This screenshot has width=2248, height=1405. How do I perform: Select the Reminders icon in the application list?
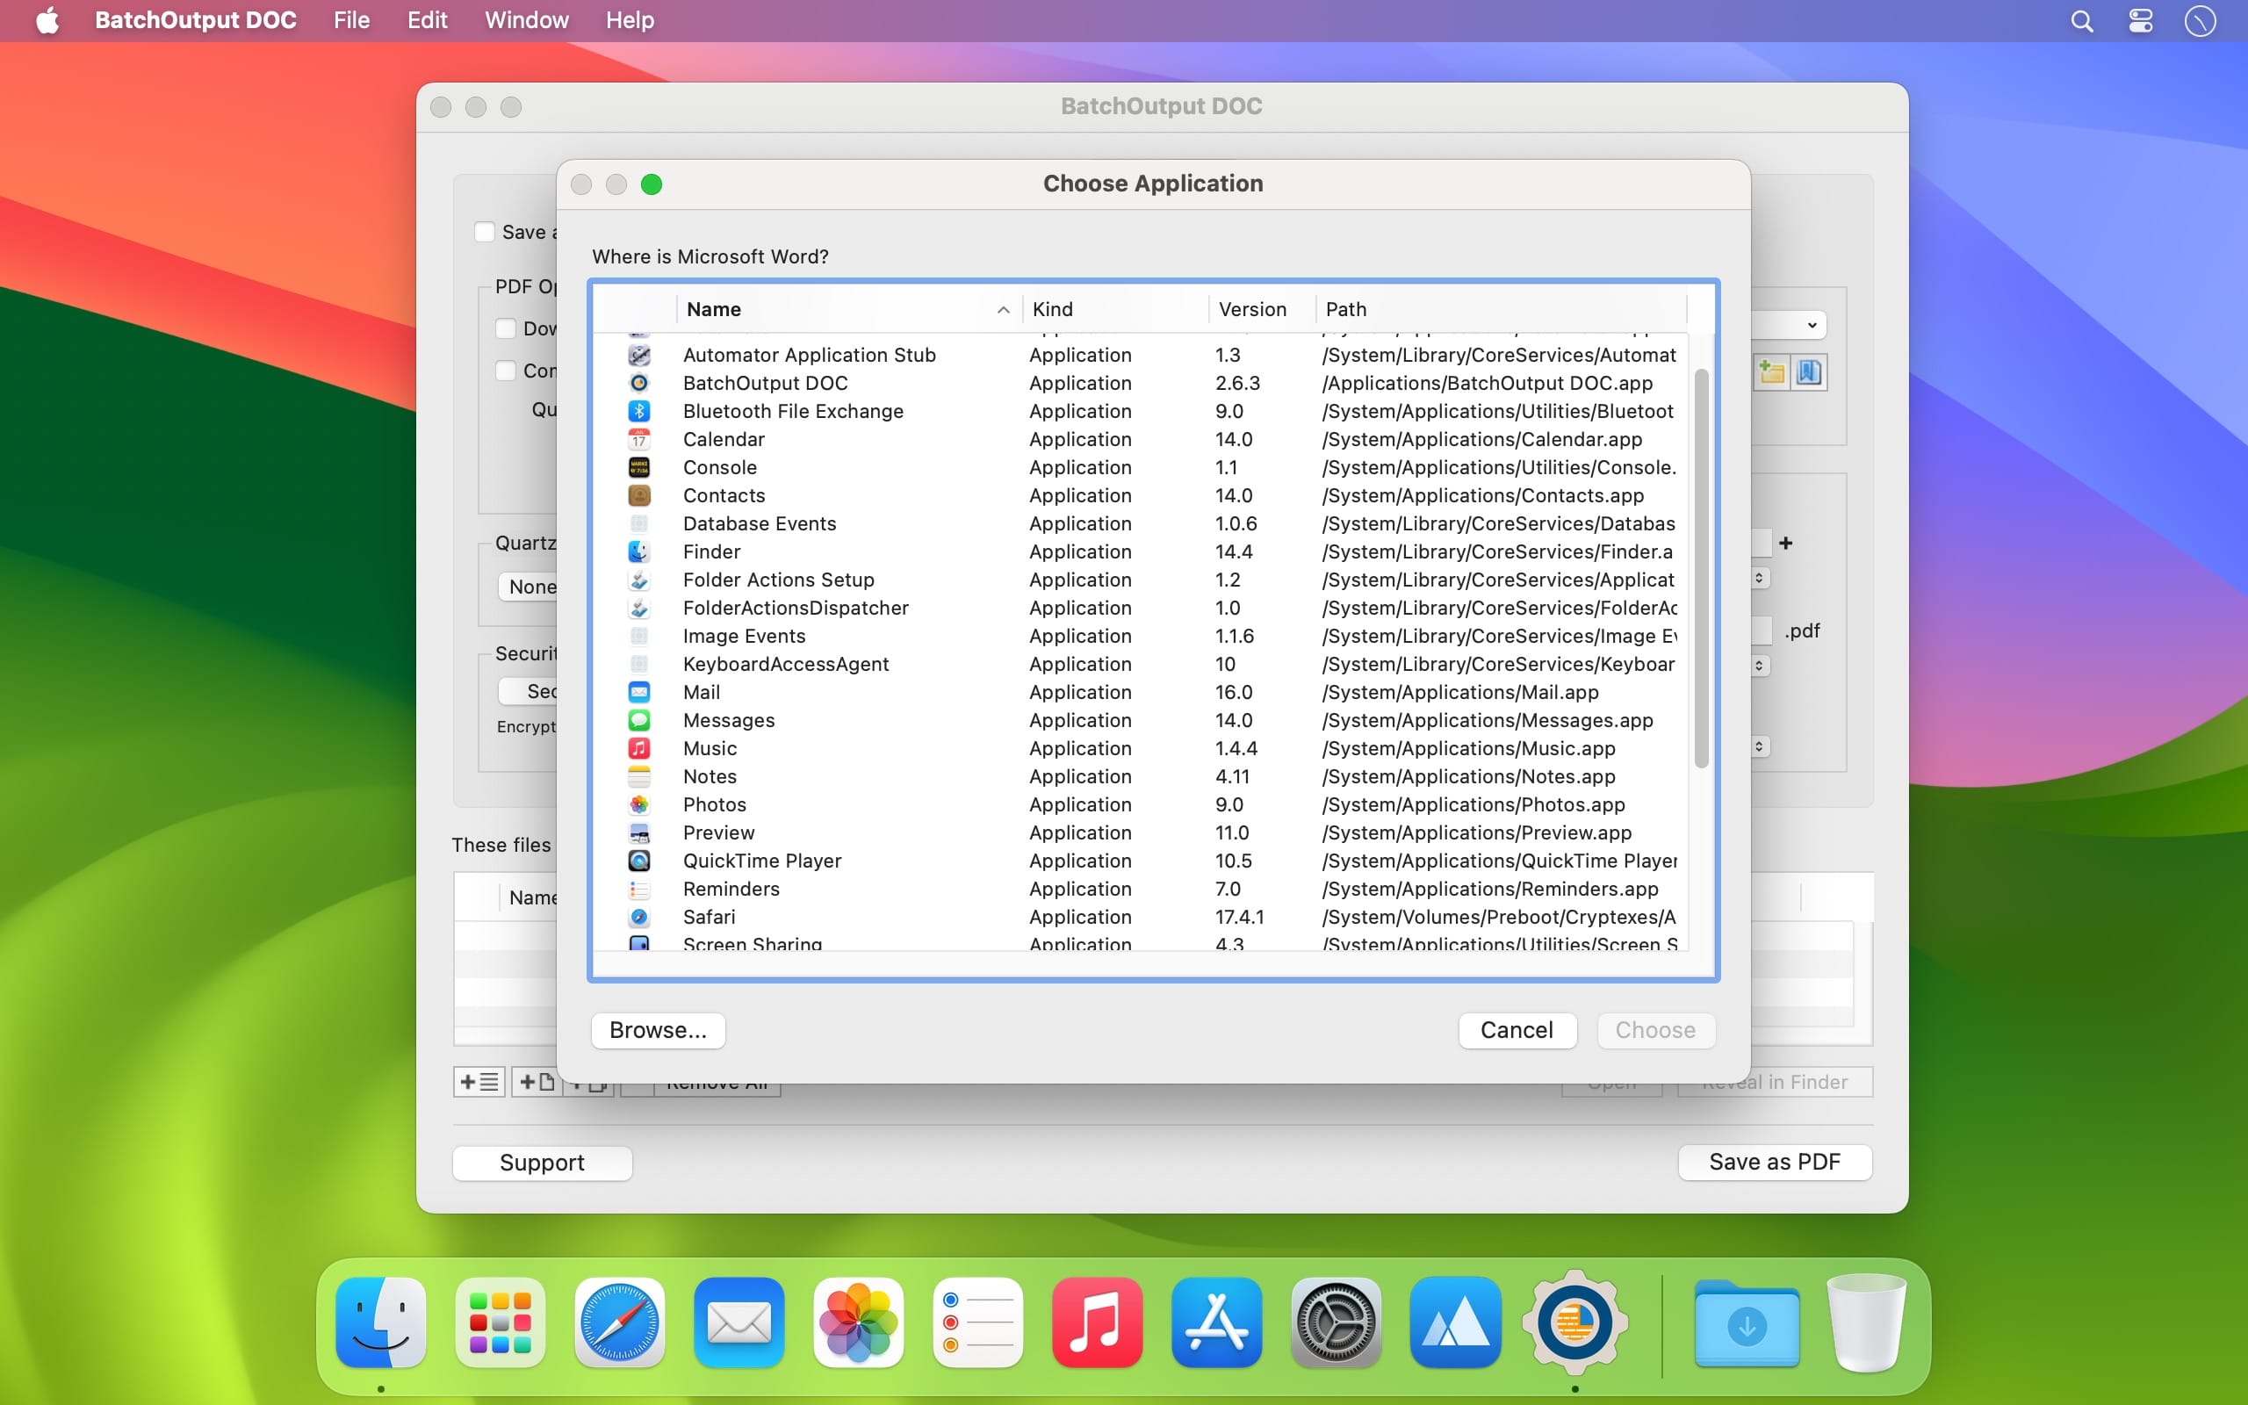tap(639, 889)
